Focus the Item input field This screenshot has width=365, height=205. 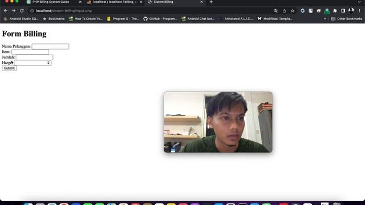tap(30, 52)
